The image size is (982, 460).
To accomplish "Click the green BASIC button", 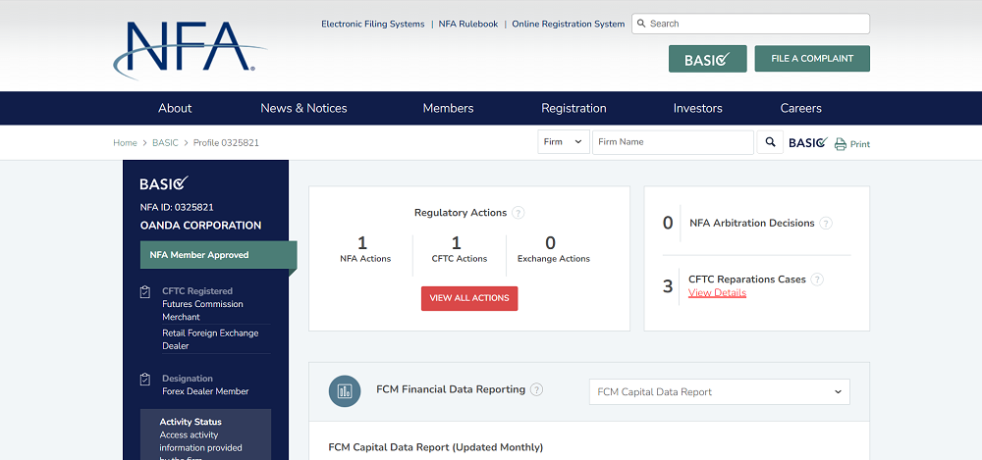I will tap(708, 59).
